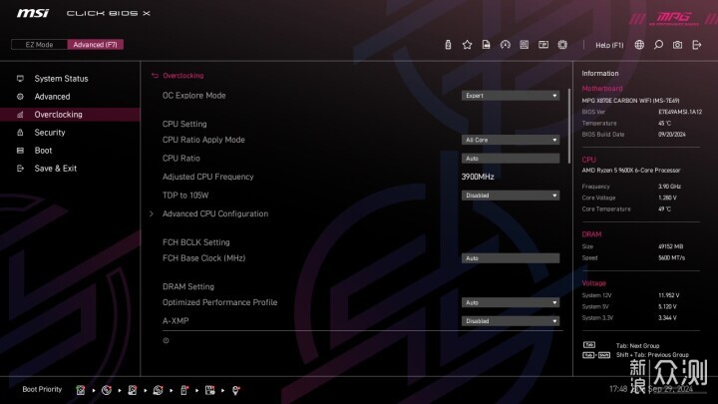Viewport: 718px width, 404px height.
Task: Click the DRAM Speed 5600 MT/s value
Action: coord(672,258)
